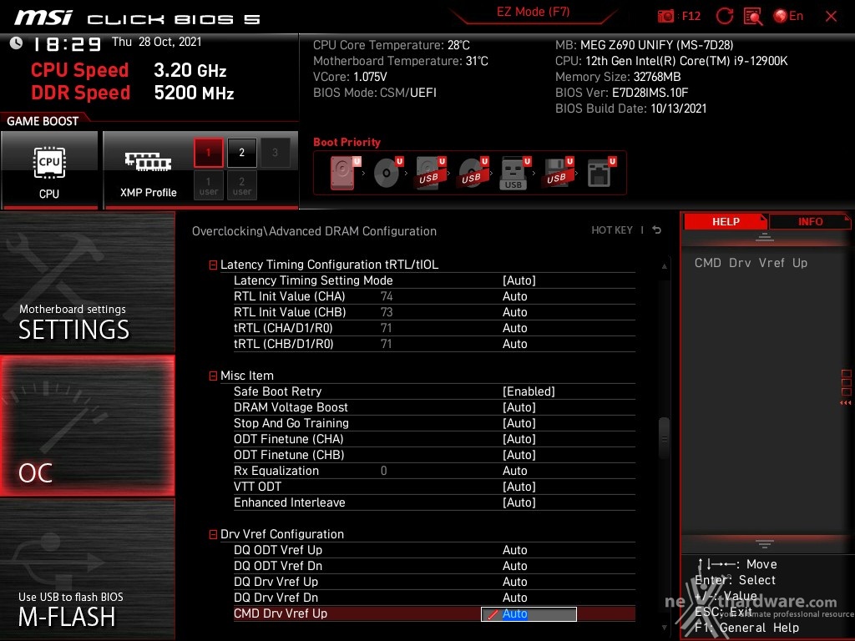Click the MSI logo
This screenshot has width=855, height=641.
pyautogui.click(x=43, y=17)
